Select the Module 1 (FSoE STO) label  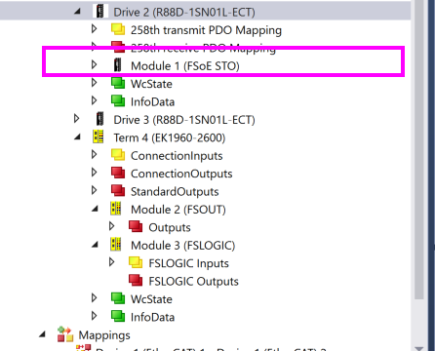(x=185, y=66)
